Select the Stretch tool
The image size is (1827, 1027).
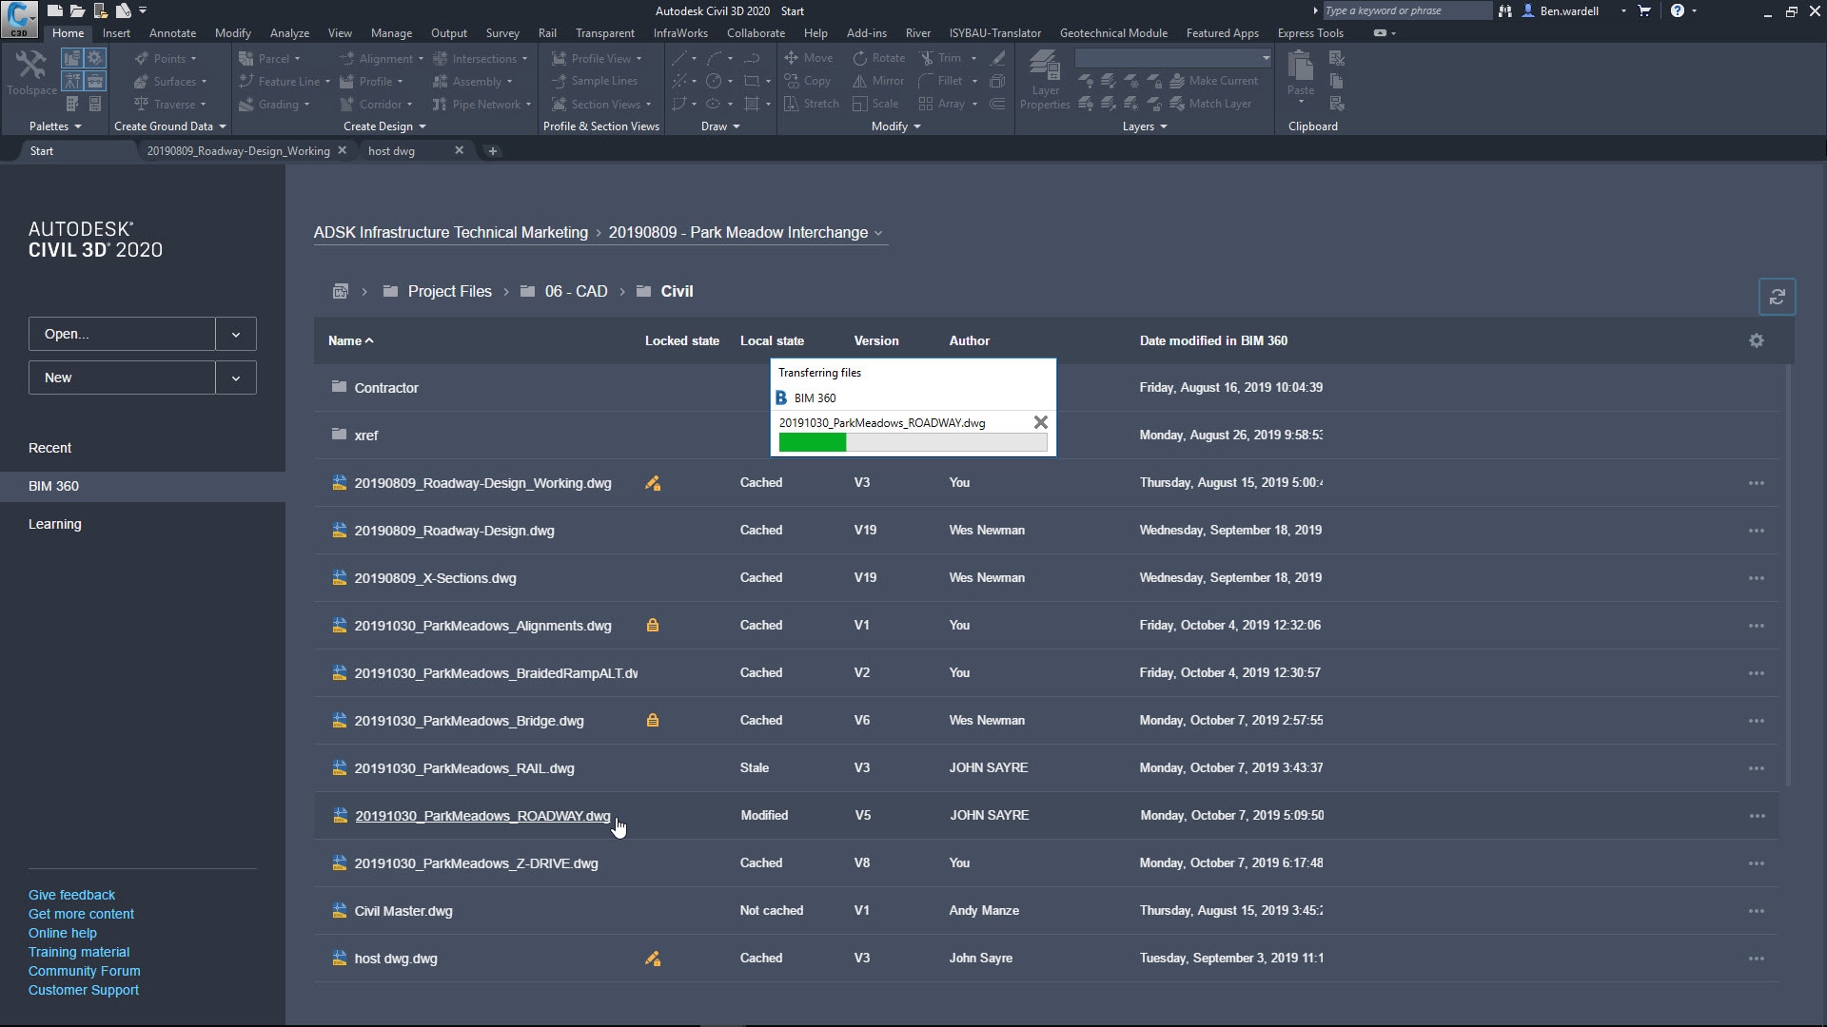(811, 104)
